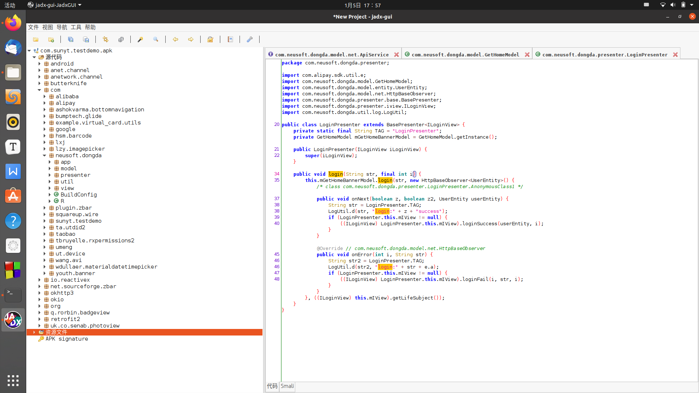The width and height of the screenshot is (699, 393).
Task: Expand the retrofit2 package node
Action: [x=40, y=319]
